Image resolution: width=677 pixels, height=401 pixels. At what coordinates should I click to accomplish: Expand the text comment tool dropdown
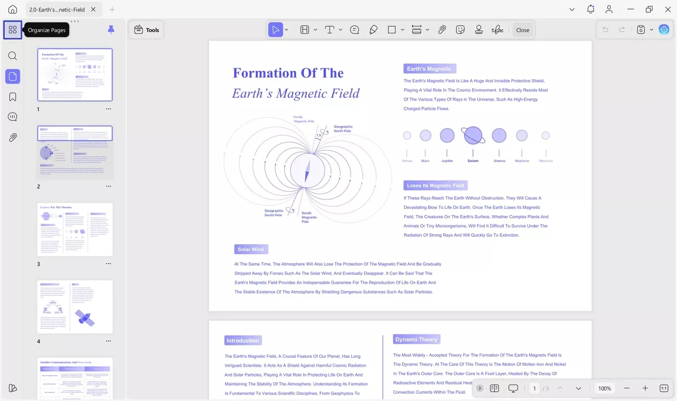pyautogui.click(x=341, y=30)
